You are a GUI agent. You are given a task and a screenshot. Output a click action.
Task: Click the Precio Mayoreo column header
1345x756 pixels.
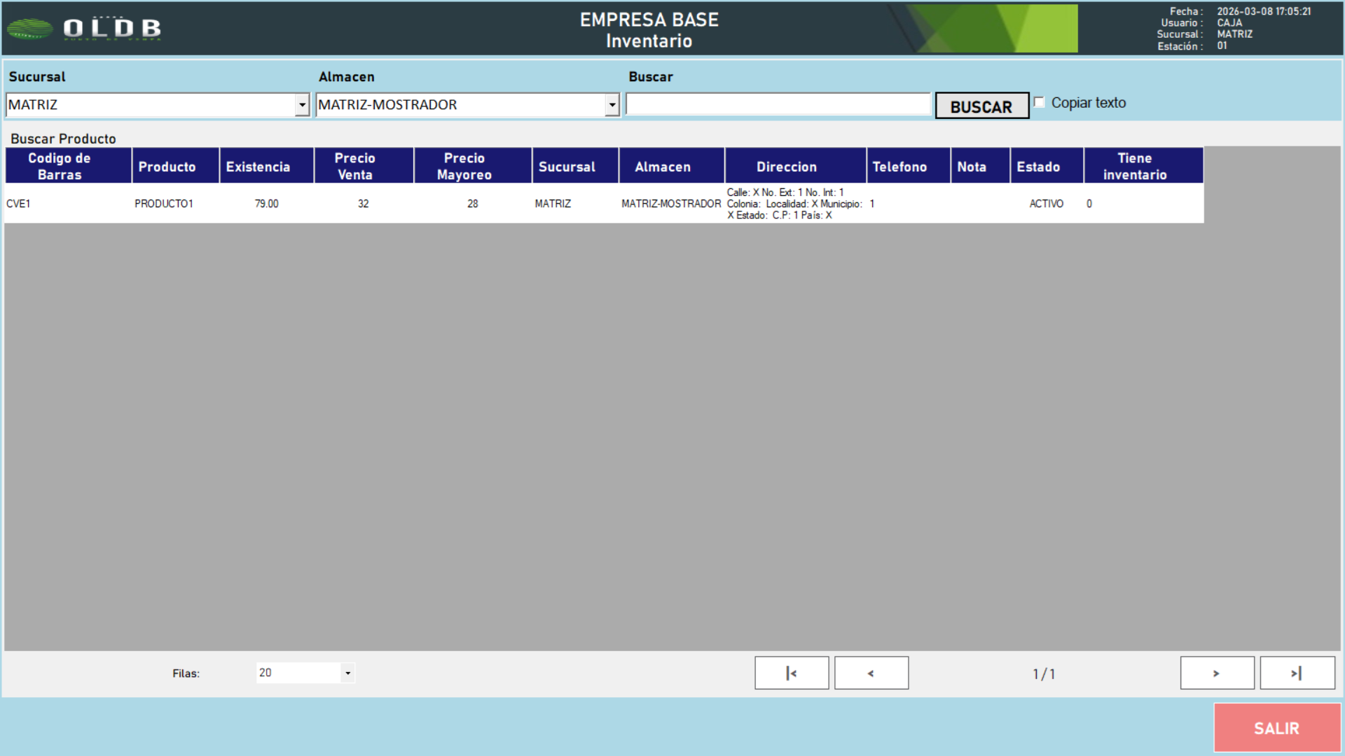(x=464, y=166)
